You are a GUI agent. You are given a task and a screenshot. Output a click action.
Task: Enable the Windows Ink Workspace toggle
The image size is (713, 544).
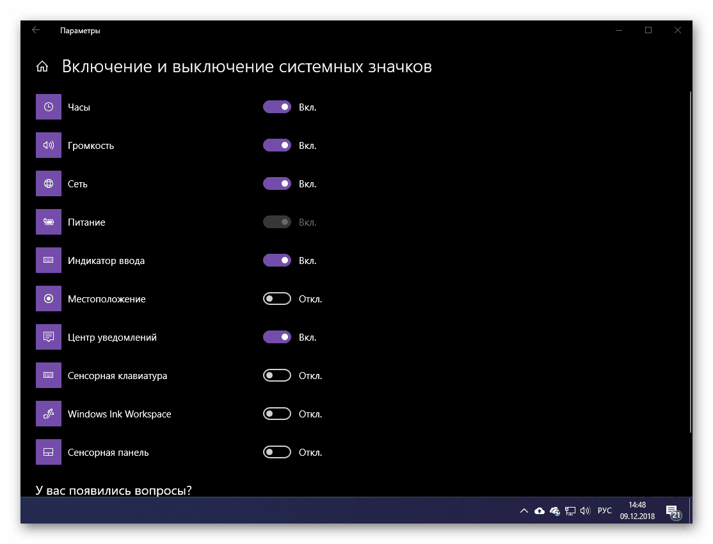click(x=277, y=414)
